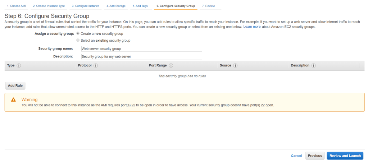Switch to '3. Configure Instance' step

coord(85,6)
